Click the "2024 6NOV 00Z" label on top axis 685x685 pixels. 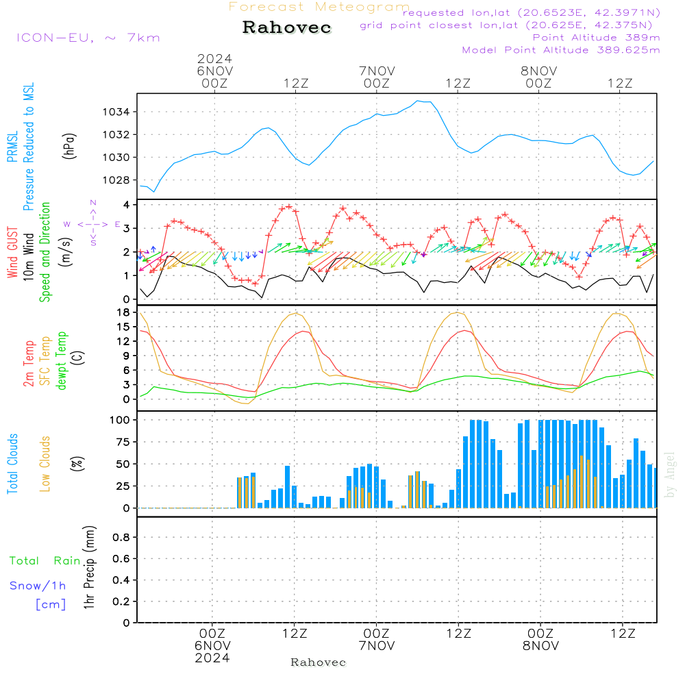(x=214, y=71)
